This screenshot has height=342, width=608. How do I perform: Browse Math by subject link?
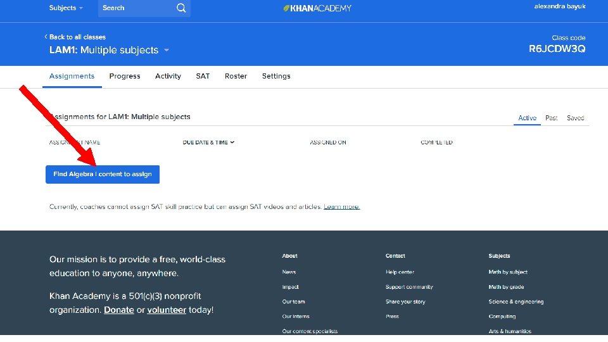click(508, 272)
